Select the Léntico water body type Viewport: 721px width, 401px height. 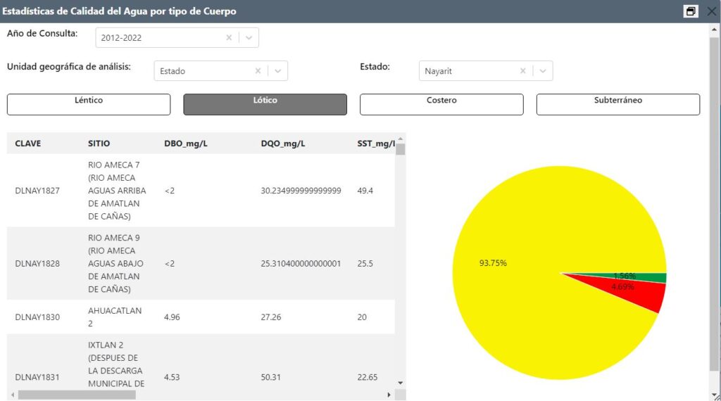point(89,104)
